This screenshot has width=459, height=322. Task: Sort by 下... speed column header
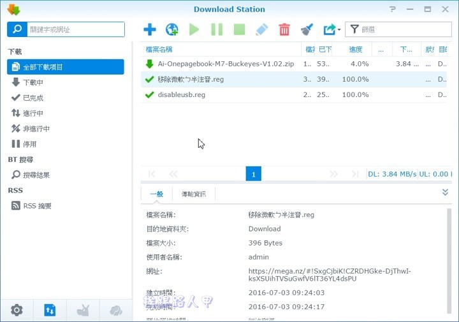[406, 50]
